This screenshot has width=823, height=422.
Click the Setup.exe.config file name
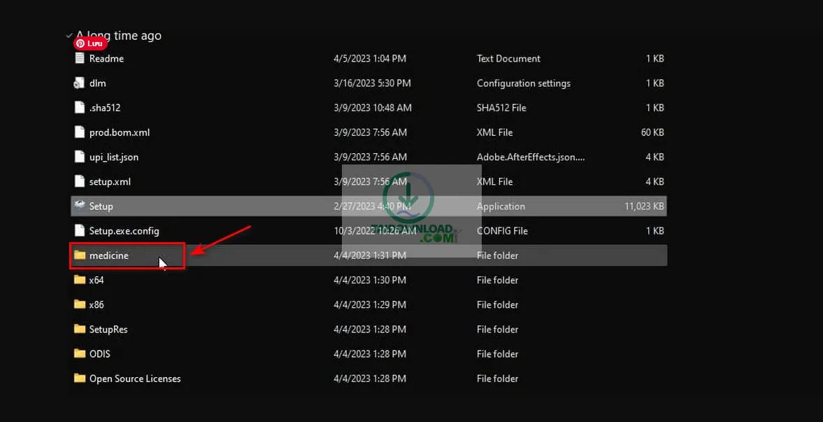pyautogui.click(x=124, y=231)
